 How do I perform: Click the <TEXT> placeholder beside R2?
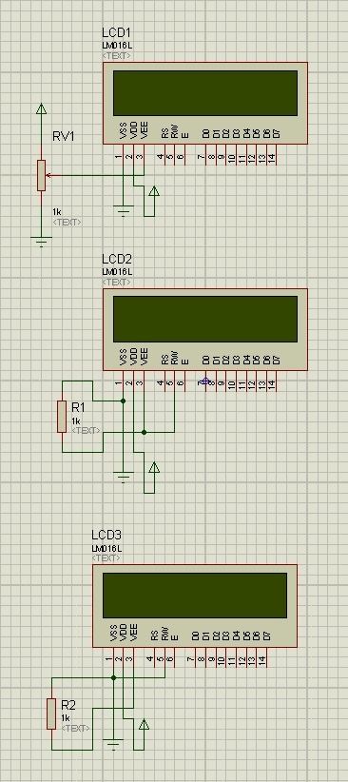click(x=76, y=728)
